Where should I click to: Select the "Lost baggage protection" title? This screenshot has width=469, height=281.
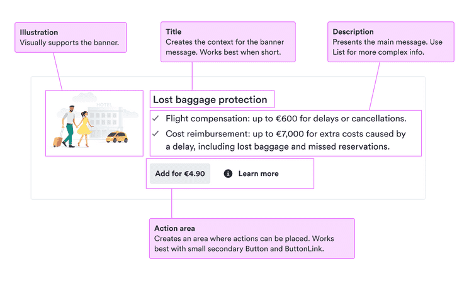point(210,99)
